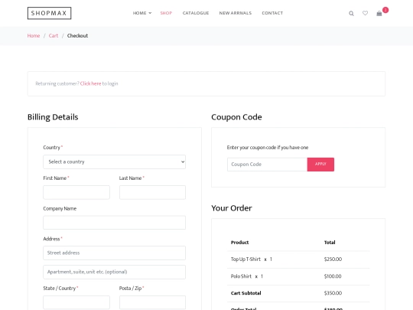Go to the Shop menu item

pos(166,13)
